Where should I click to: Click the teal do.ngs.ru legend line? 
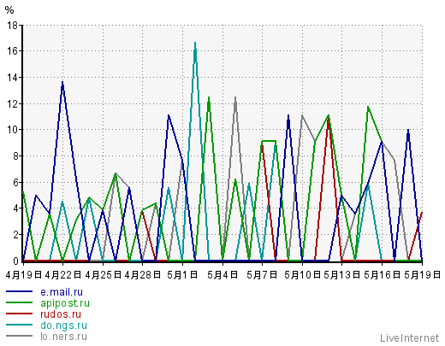[19, 325]
